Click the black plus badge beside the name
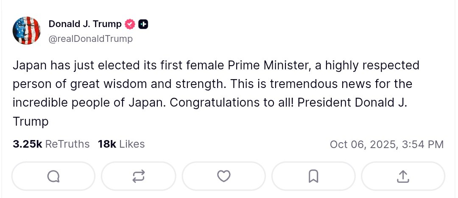The image size is (458, 198). [x=143, y=24]
